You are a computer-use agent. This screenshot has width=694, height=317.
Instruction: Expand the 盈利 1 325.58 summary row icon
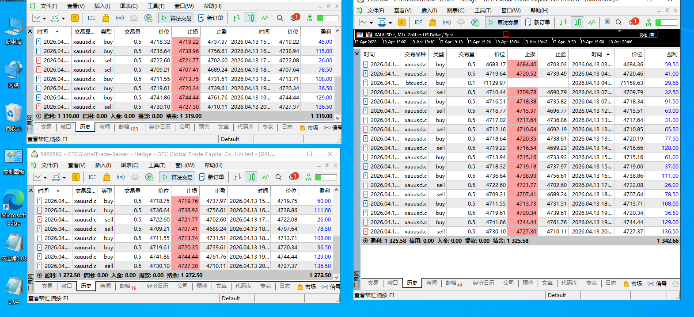tap(365, 241)
